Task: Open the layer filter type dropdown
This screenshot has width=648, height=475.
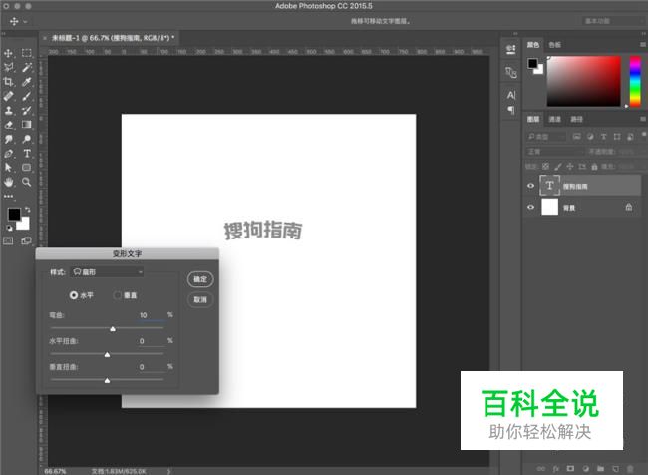Action: click(x=546, y=136)
